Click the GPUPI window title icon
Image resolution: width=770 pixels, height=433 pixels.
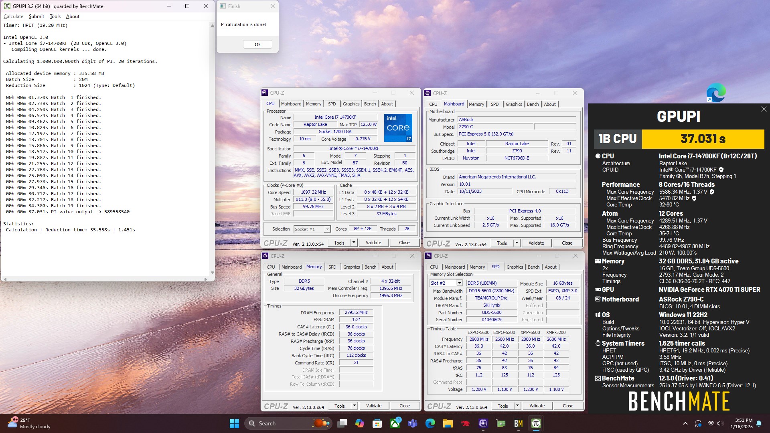pos(7,6)
